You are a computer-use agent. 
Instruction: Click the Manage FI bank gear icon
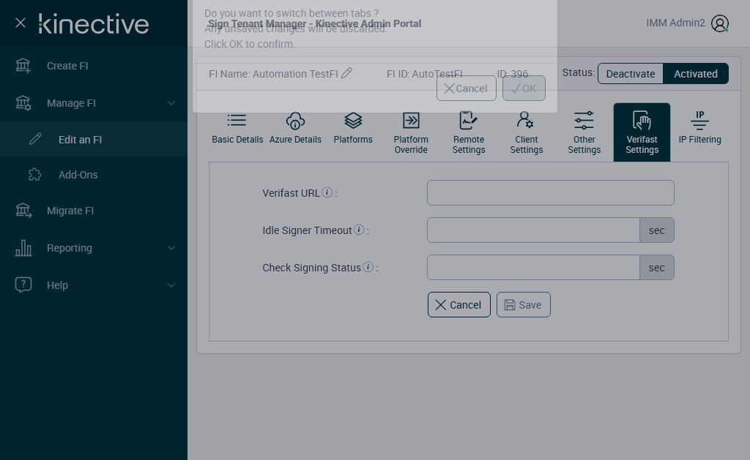[23, 103]
